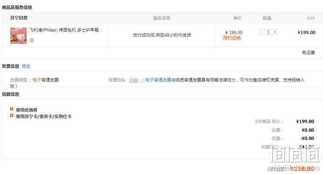This screenshot has width=323, height=174.
Task: Expand 使用苏宁卡/贵宾卡/乐购仕卡 plus icon
Action: pyautogui.click(x=12, y=116)
